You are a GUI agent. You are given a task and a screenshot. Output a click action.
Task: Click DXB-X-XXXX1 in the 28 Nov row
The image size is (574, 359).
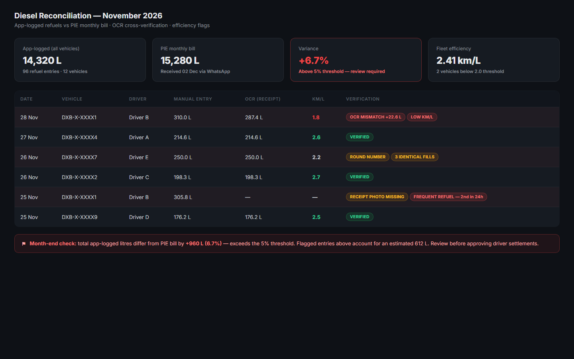coord(79,117)
